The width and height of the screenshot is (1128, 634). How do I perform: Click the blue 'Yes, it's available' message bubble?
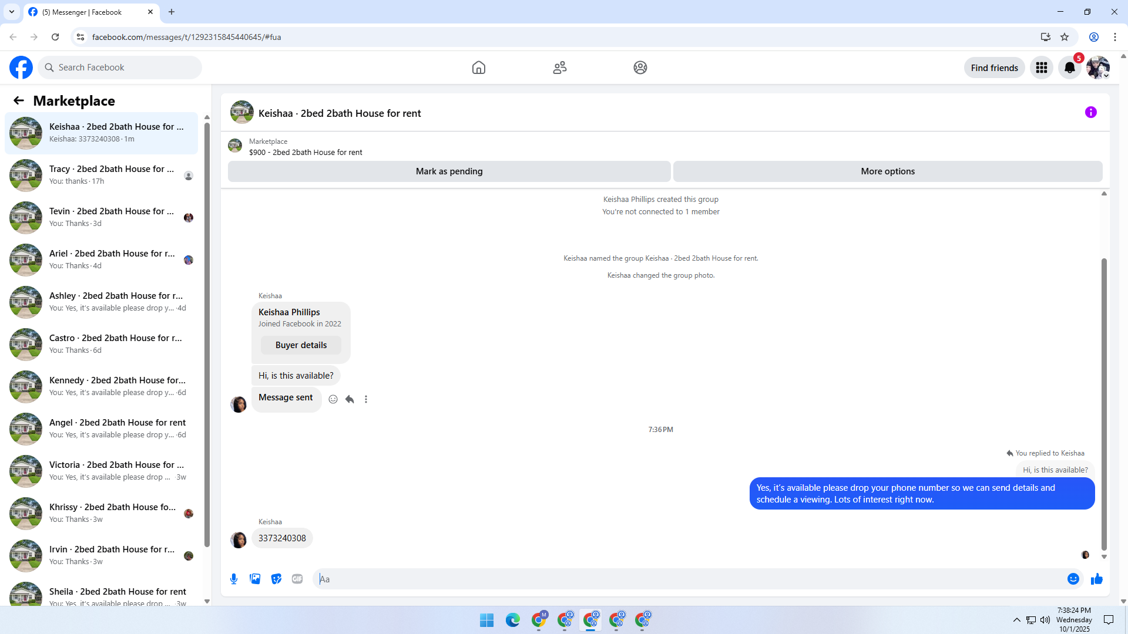coord(922,494)
